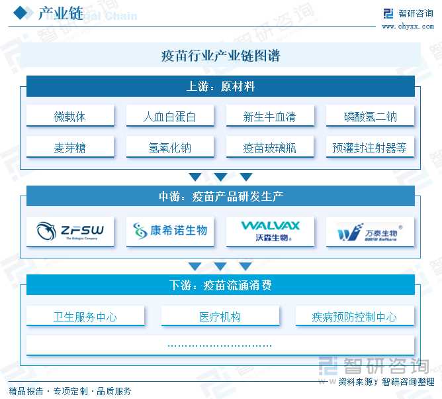Open the www.chyxx.com link
The width and height of the screenshot is (442, 399).
[408, 27]
